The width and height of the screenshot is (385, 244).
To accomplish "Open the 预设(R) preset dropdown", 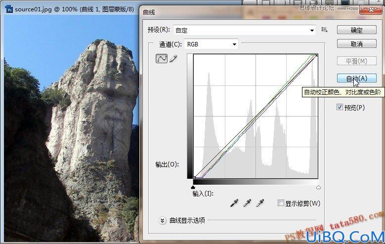I will click(x=244, y=30).
